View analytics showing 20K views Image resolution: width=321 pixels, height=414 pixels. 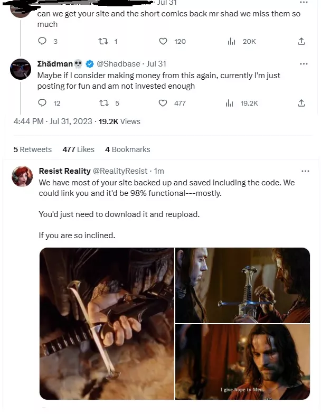click(230, 41)
